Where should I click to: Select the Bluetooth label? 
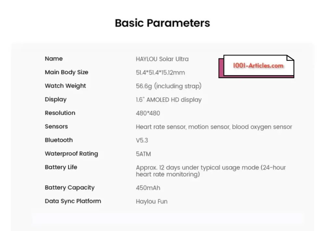click(x=59, y=140)
